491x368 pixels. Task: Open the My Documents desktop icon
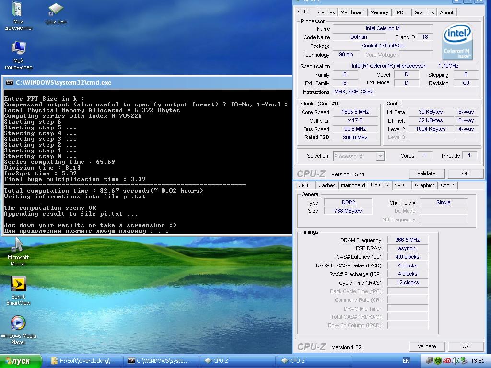pyautogui.click(x=18, y=16)
